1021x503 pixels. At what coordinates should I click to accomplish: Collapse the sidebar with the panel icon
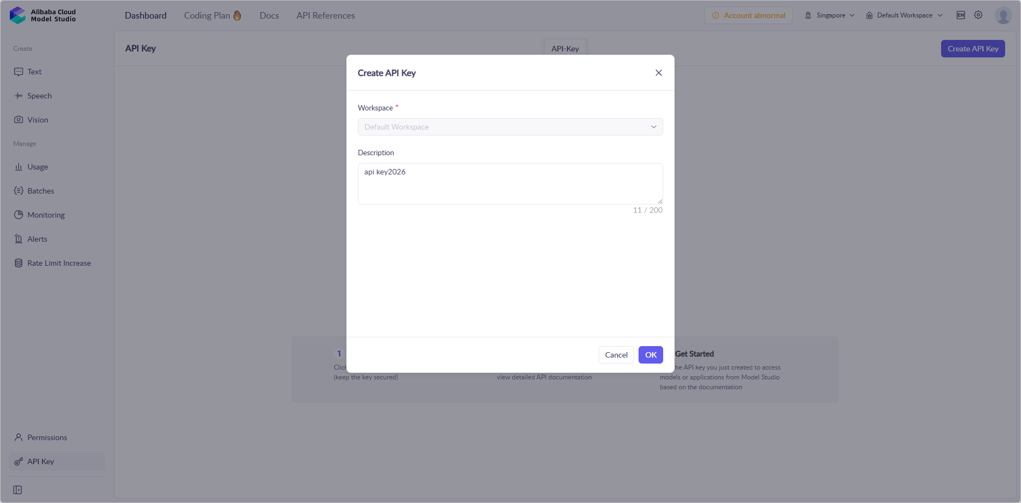(18, 490)
